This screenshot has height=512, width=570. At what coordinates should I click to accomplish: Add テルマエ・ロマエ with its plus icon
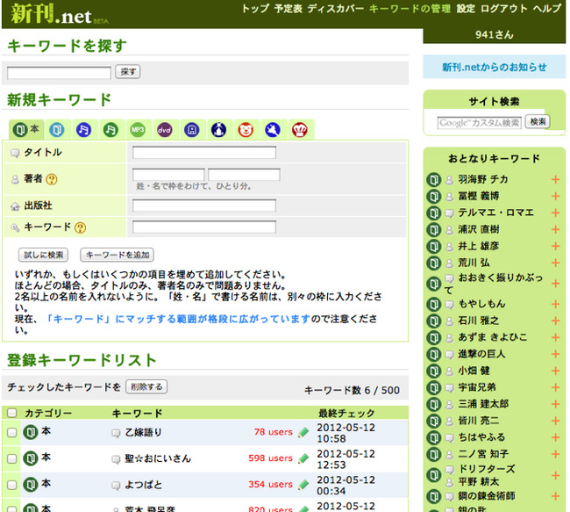point(555,213)
